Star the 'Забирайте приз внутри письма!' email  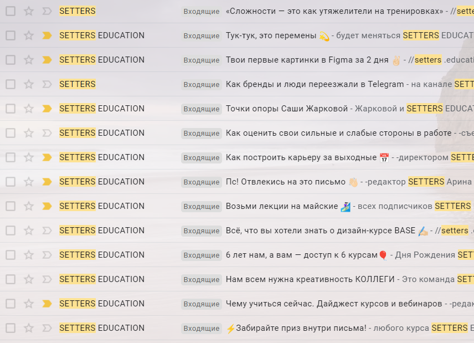[29, 328]
